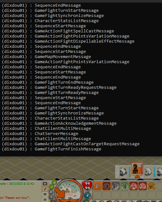Viewport: 162px width, 202px height.
Task: Select the second red spell icon
Action: (x=143, y=186)
